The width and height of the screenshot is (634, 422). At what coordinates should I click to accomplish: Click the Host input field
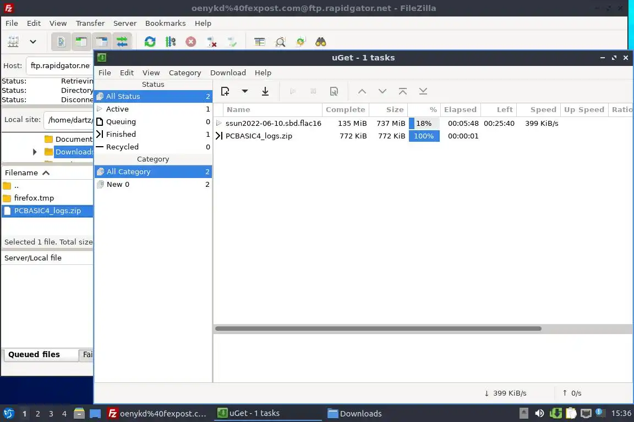coord(60,65)
